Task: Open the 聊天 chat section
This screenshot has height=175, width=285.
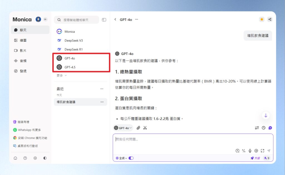Action: pyautogui.click(x=30, y=30)
